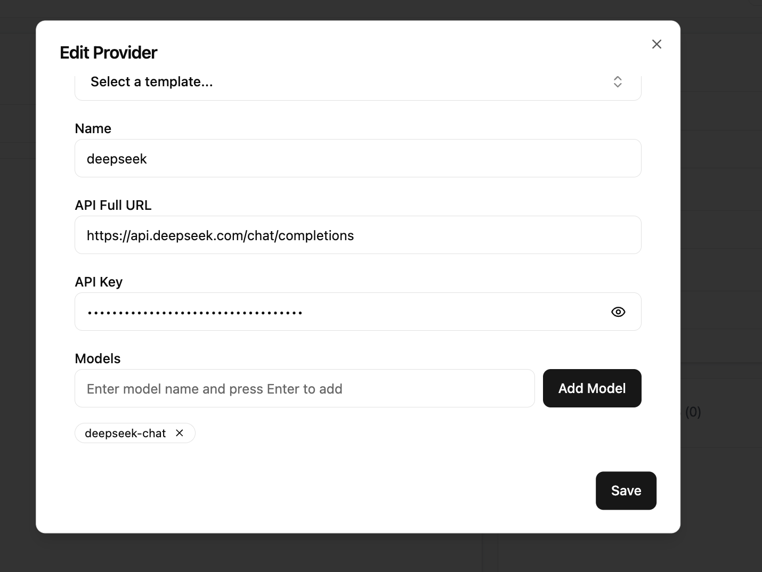The image size is (762, 572).
Task: Remove the deepseek-chat model tag
Action: click(180, 433)
